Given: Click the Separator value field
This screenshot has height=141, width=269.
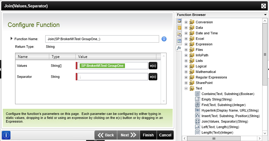Looking at the screenshot, I should pyautogui.click(x=113, y=77).
